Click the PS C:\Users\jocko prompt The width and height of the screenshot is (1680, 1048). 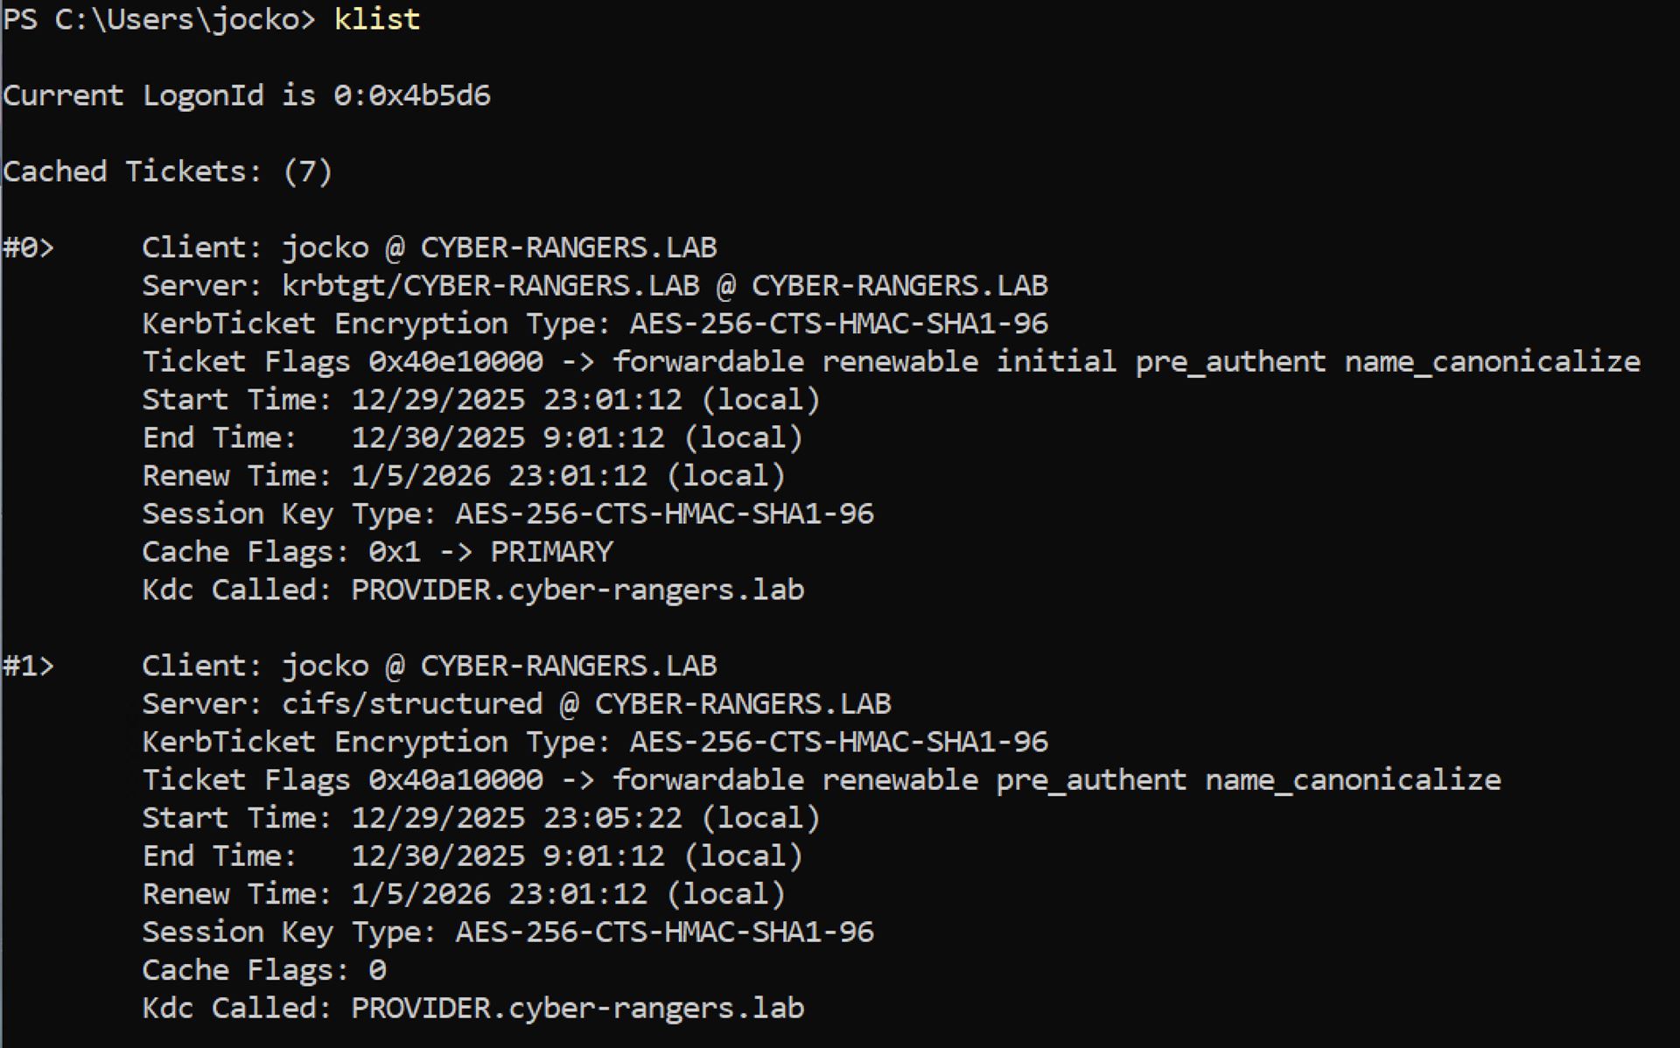click(x=158, y=19)
